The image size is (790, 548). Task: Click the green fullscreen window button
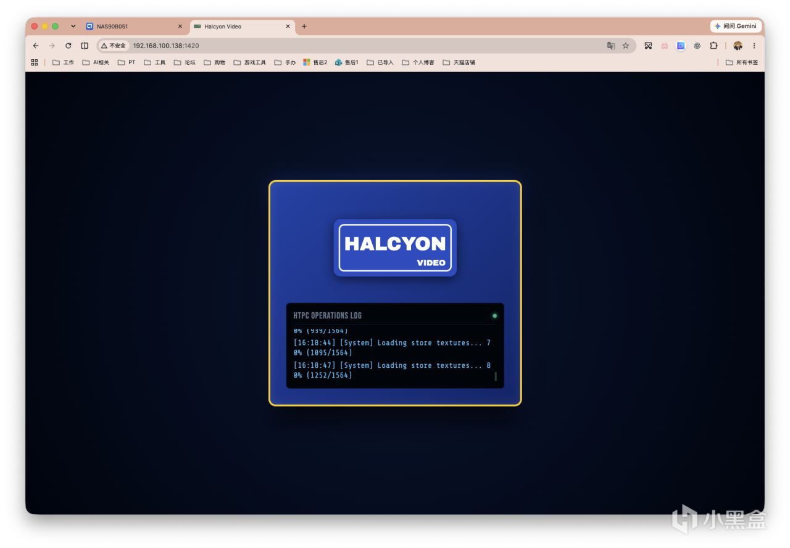click(x=56, y=27)
